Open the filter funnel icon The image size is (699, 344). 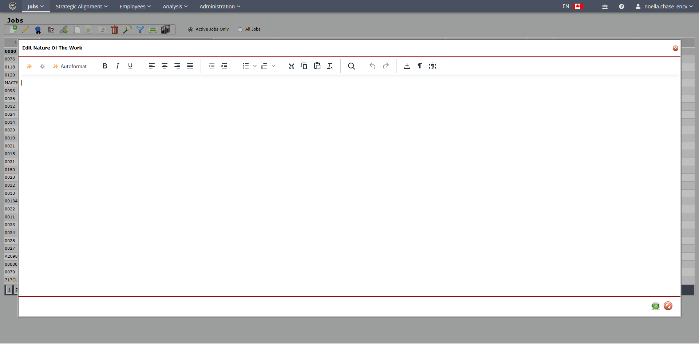140,29
